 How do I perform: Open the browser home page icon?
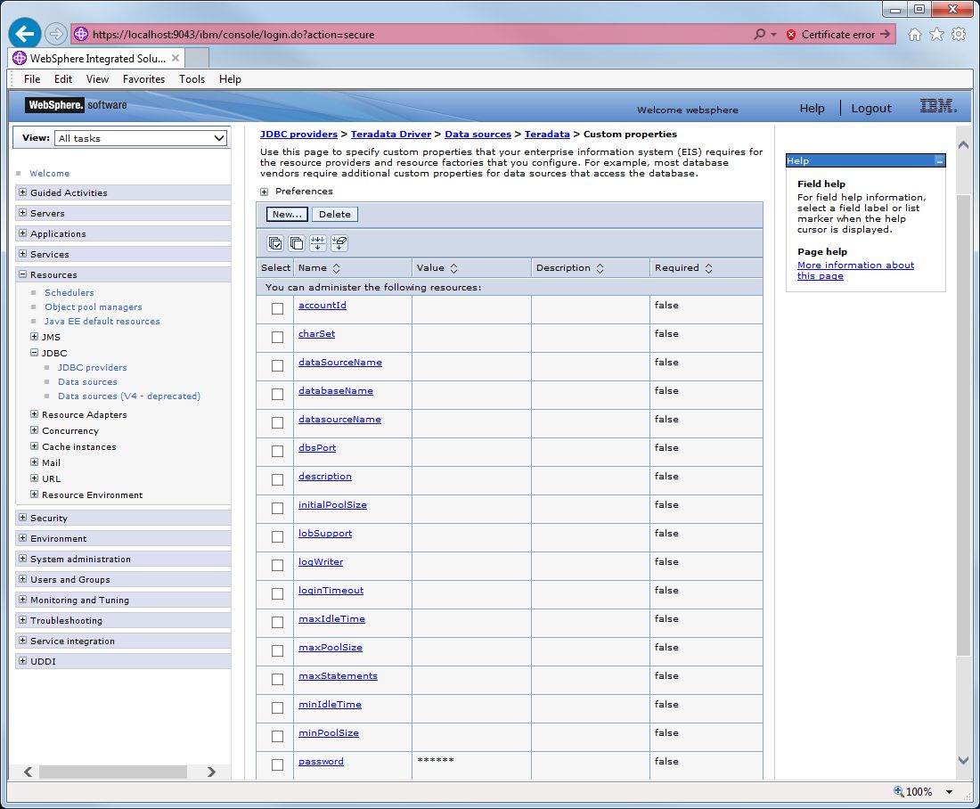click(914, 35)
